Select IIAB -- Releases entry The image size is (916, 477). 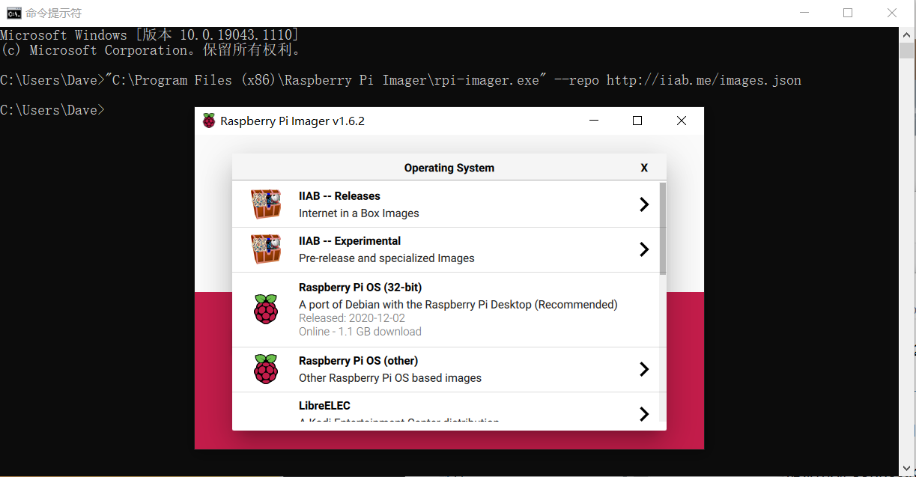[446, 204]
